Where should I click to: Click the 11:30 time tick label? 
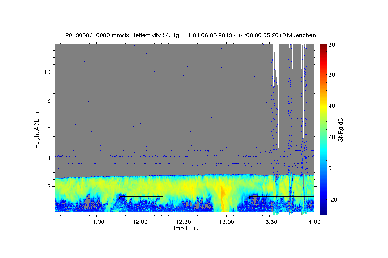(96, 222)
